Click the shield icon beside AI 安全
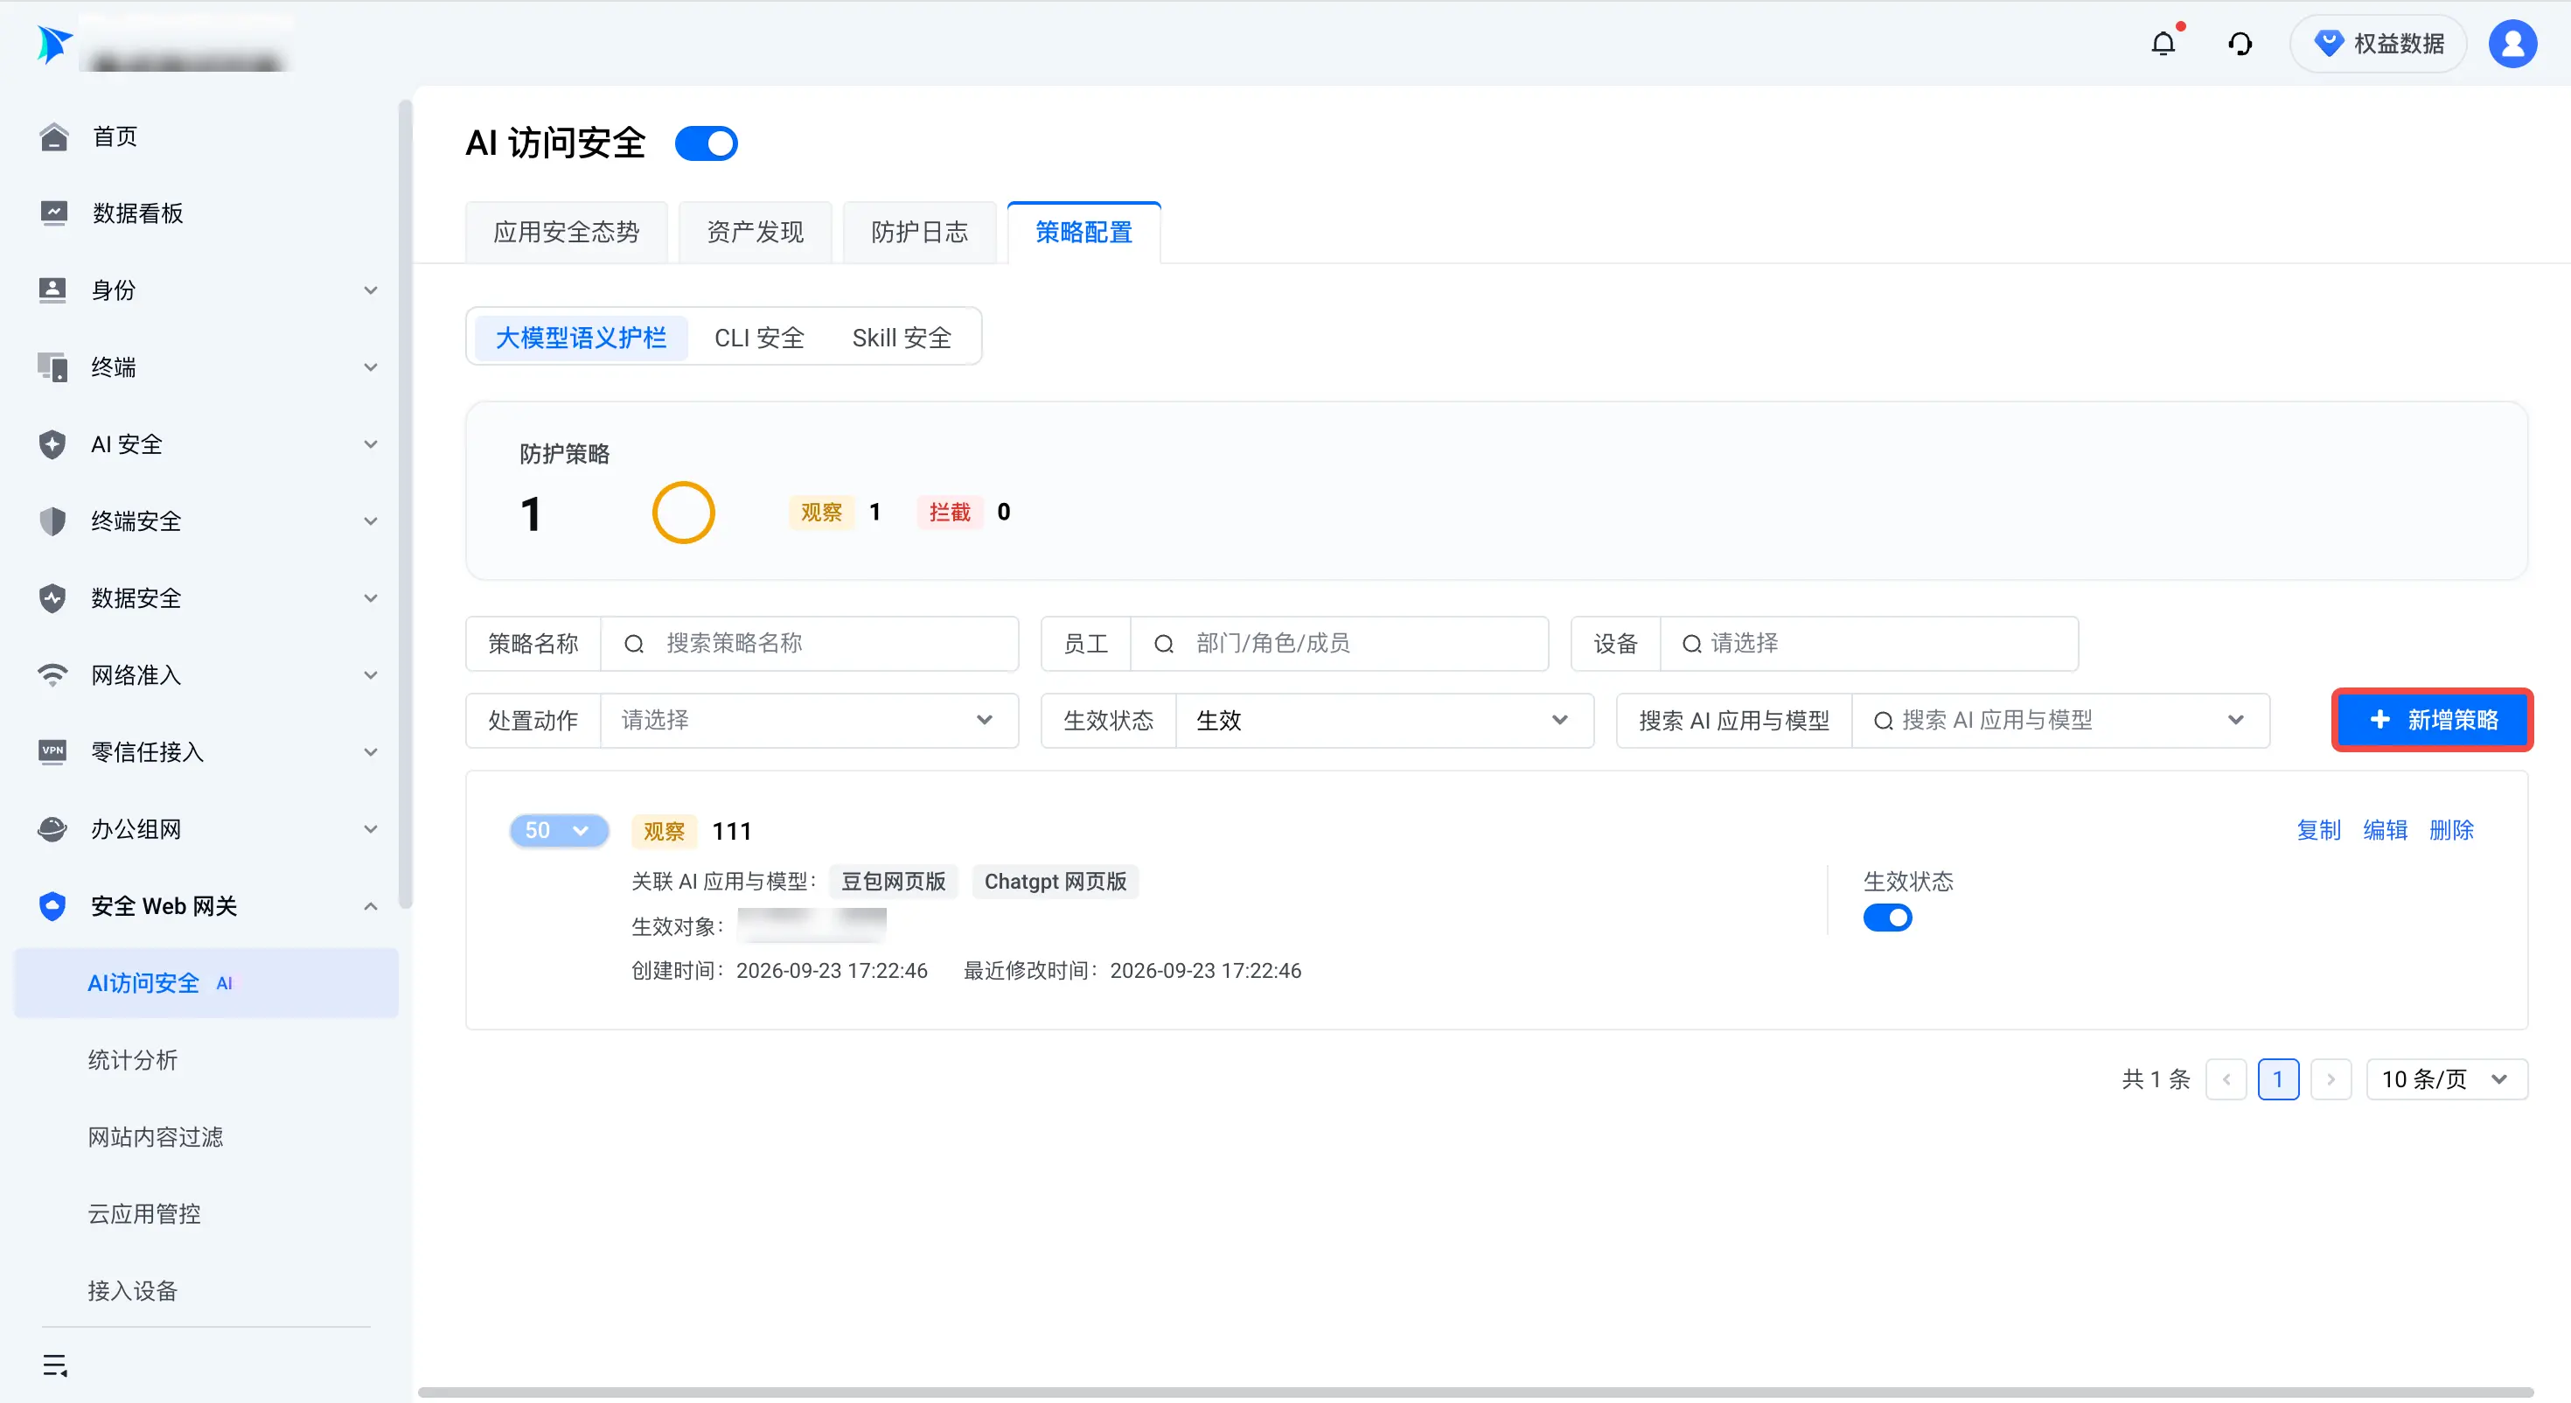Screen dimensions: 2571x1403 click(52, 444)
